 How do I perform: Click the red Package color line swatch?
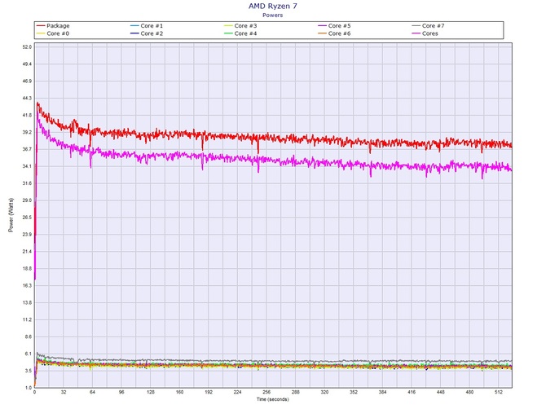[x=41, y=26]
